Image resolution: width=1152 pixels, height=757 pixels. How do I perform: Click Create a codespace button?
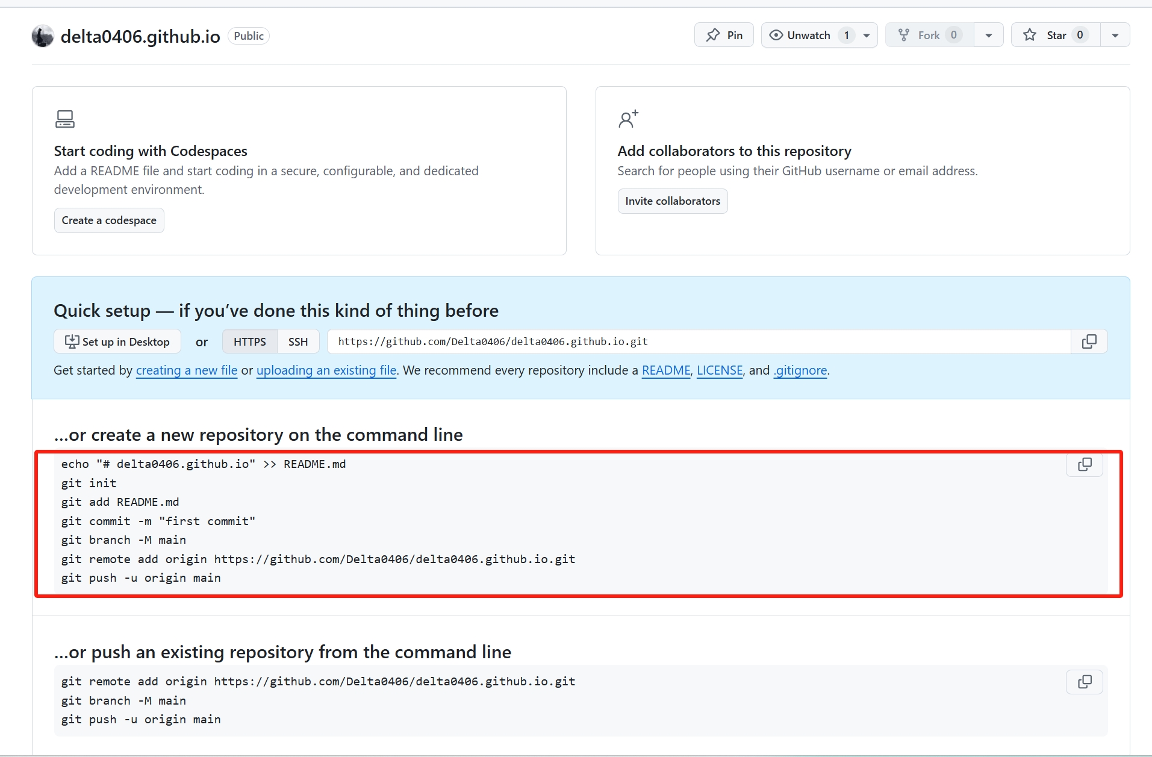coord(109,220)
